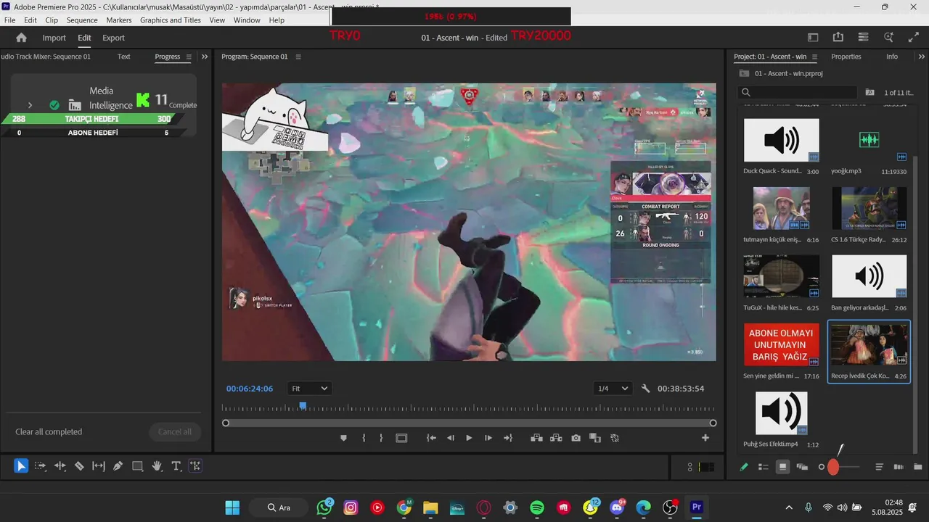
Task: Open the Sequence menu
Action: 82,20
